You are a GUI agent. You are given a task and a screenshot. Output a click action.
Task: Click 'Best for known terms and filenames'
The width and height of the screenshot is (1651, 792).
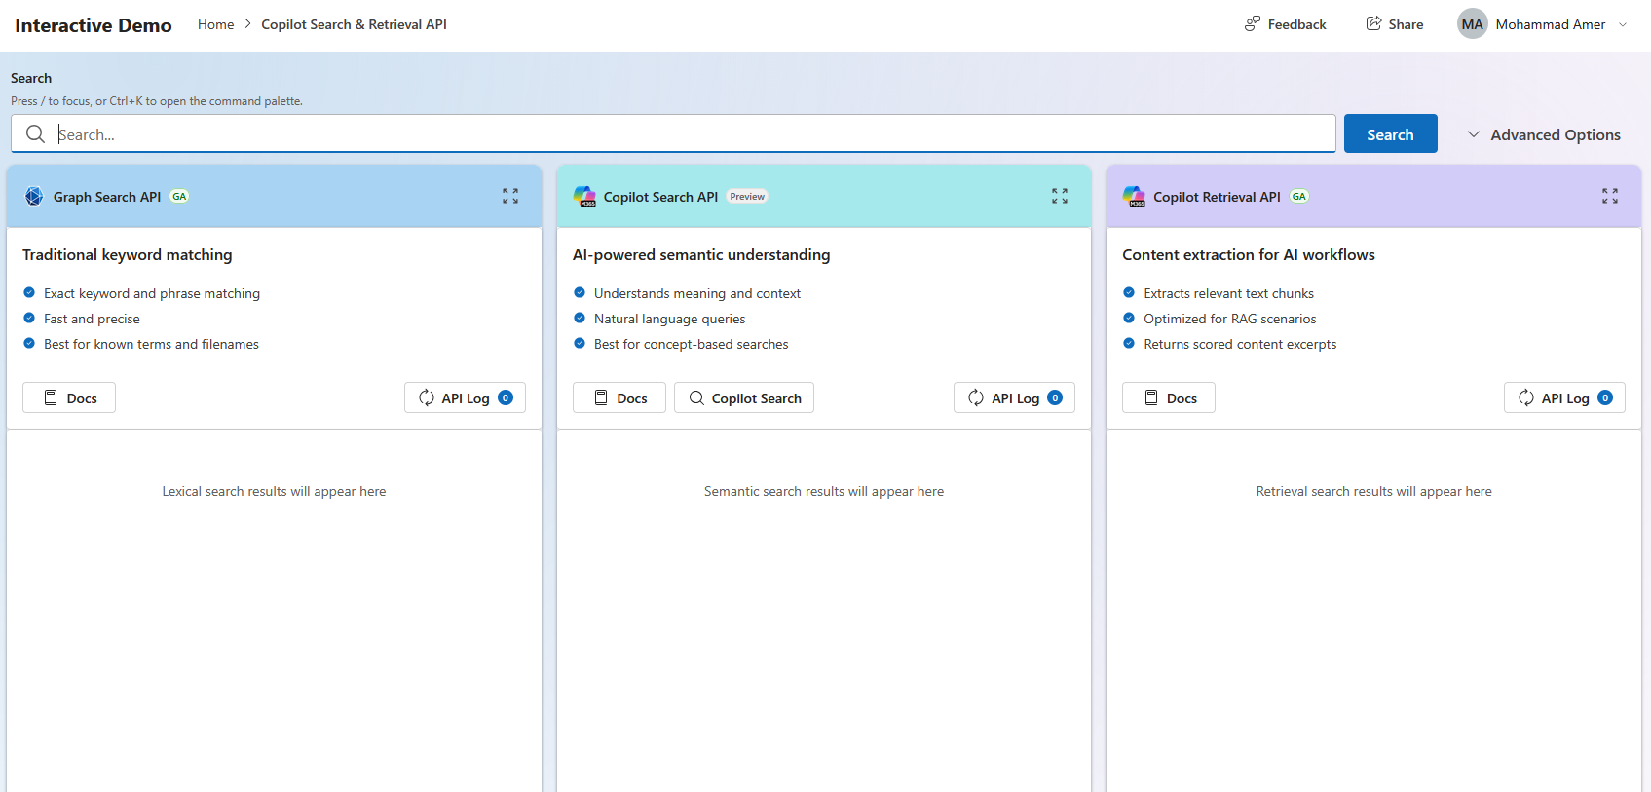point(151,344)
